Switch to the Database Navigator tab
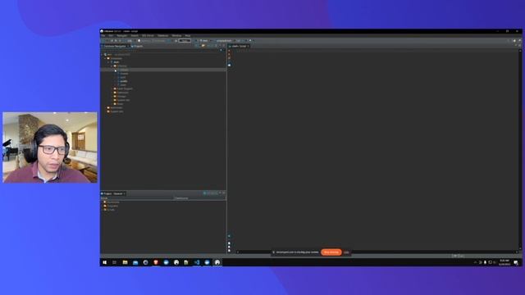 [x=115, y=46]
